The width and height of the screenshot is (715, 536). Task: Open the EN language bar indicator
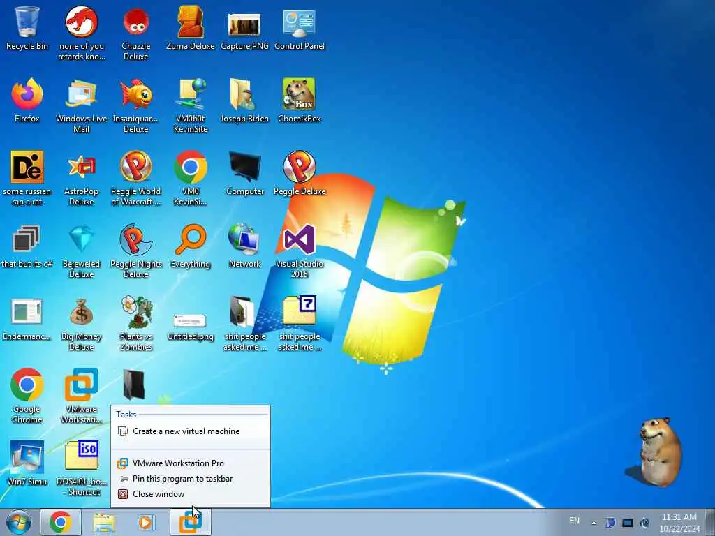point(574,521)
